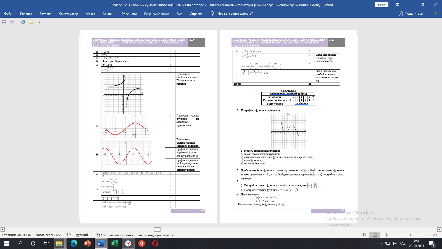Click the proofing spell-check status icon

coord(69,235)
